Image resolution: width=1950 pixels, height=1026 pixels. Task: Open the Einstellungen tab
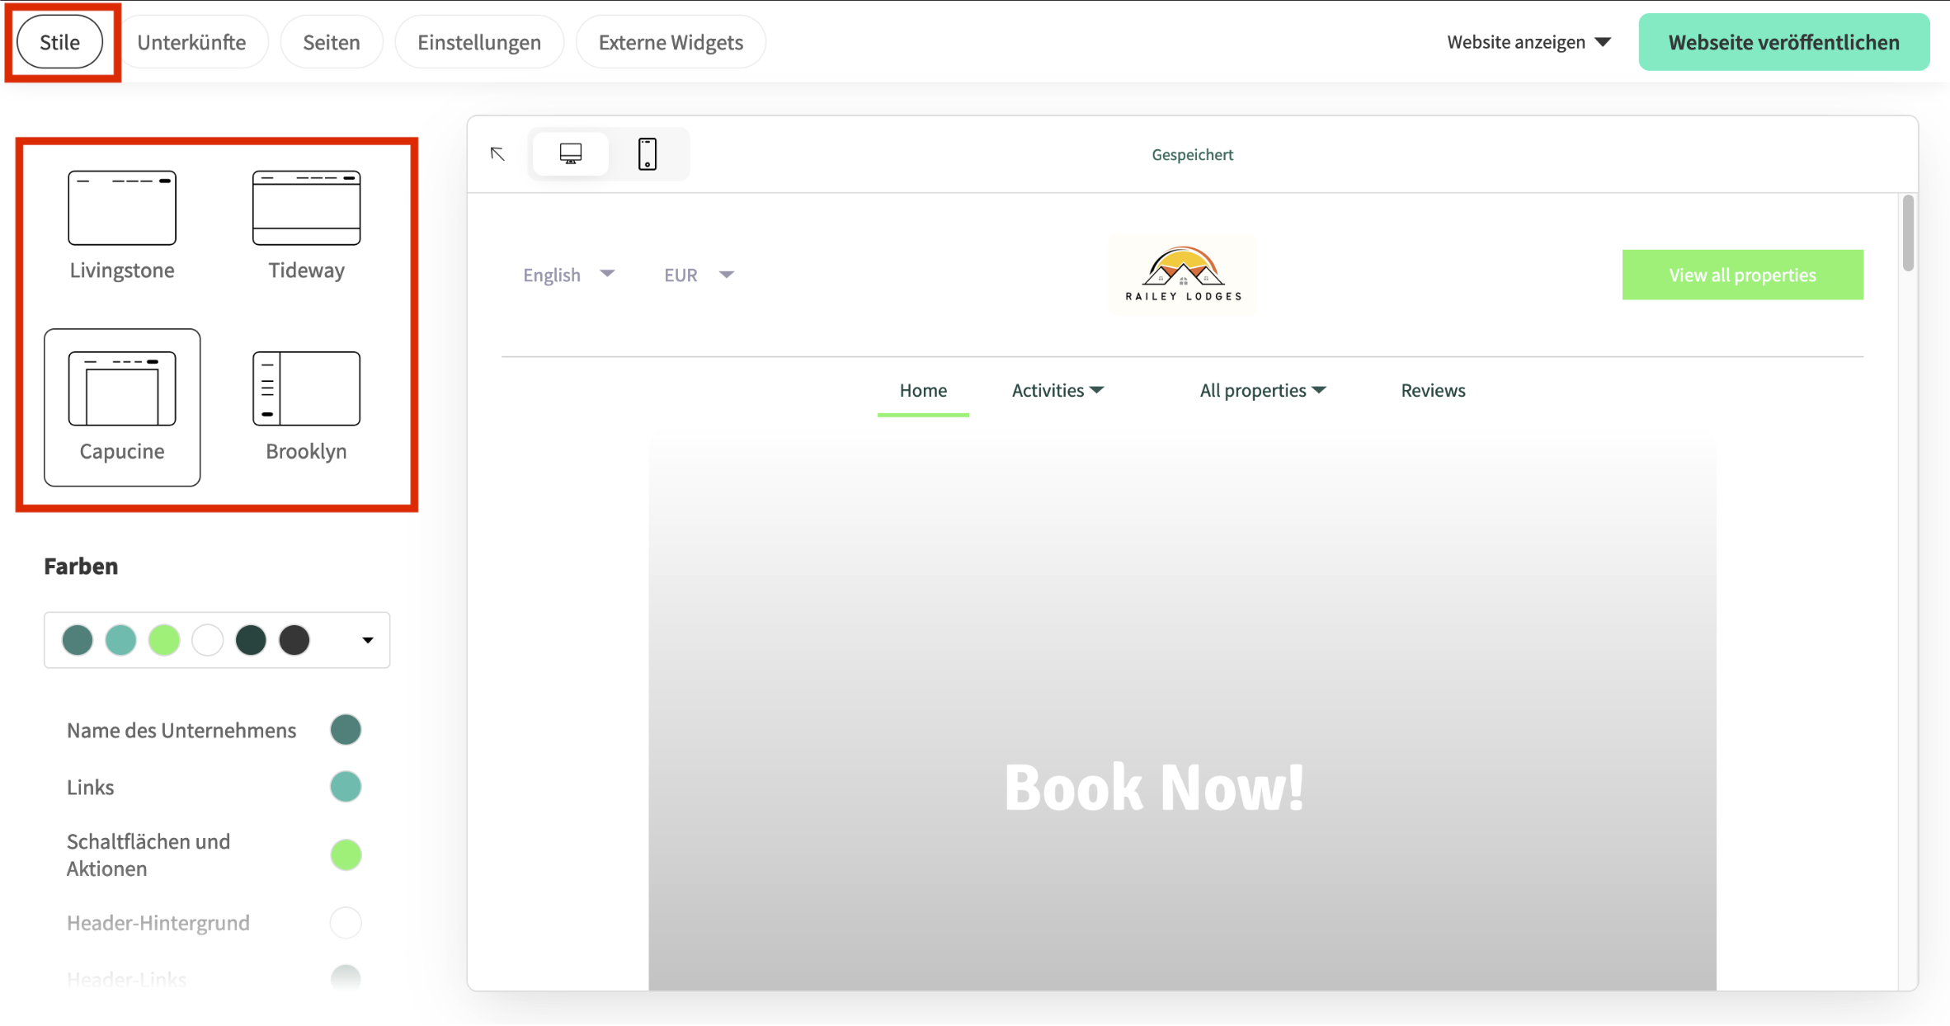[x=478, y=41]
